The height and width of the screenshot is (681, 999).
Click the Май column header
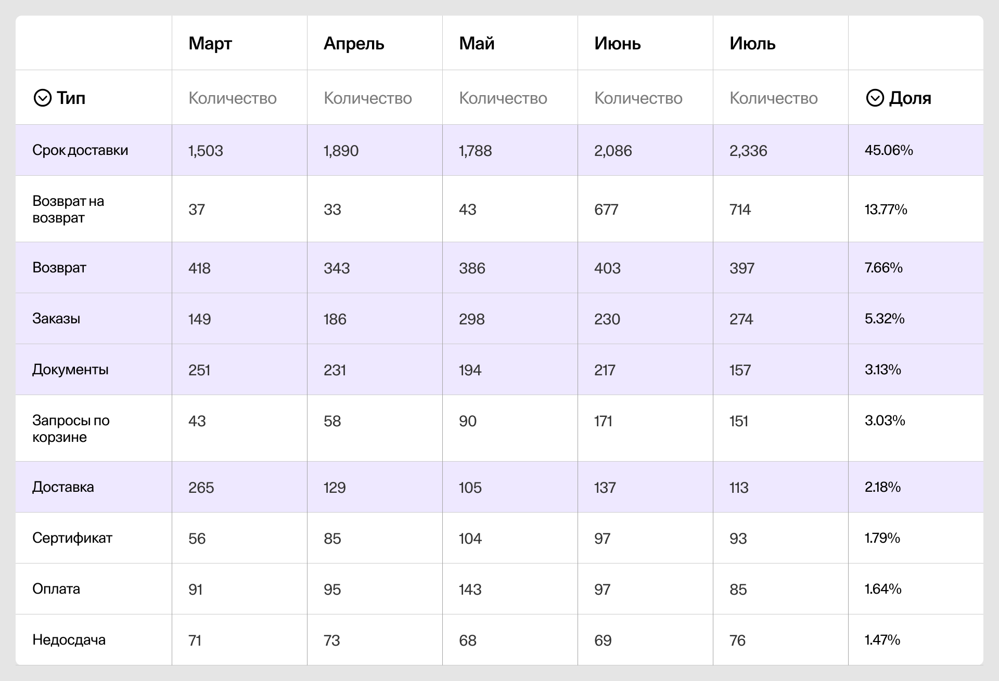[x=477, y=43]
